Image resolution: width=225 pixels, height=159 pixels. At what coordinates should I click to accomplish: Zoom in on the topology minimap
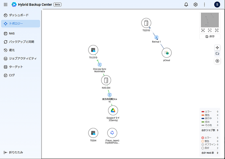click(x=203, y=30)
